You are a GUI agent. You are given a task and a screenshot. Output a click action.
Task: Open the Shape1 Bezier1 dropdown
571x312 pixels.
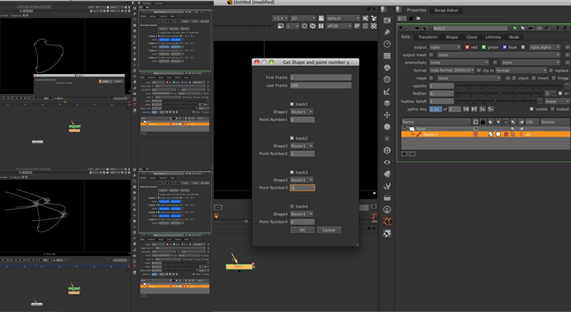pyautogui.click(x=301, y=112)
